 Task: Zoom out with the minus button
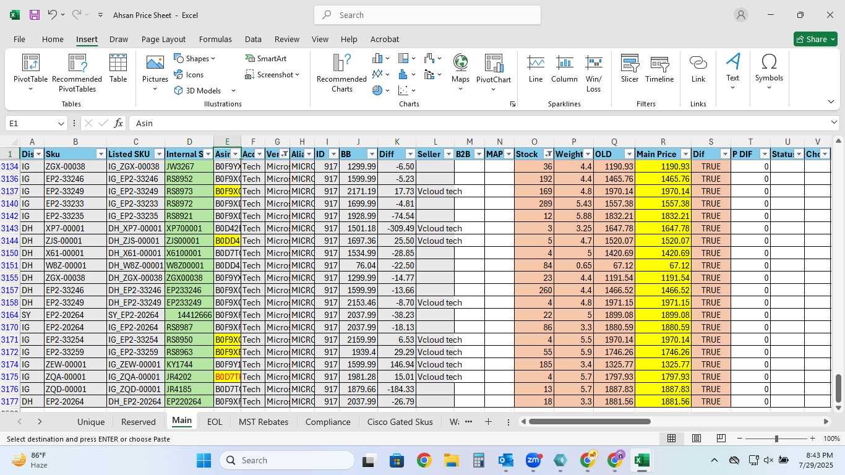[739, 439]
